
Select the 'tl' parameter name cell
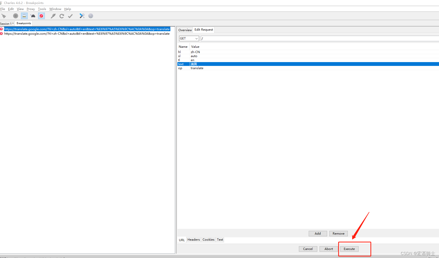(183, 60)
